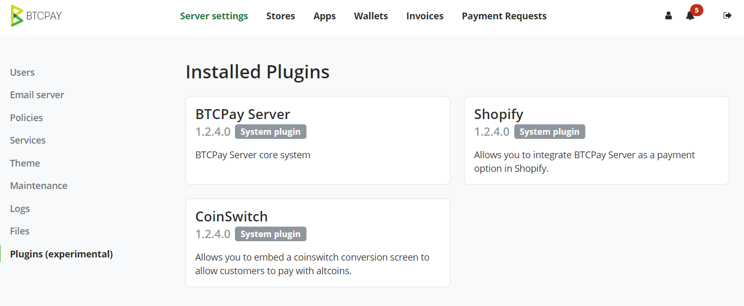Open the user account icon
Screen dimensions: 744x306
click(668, 16)
